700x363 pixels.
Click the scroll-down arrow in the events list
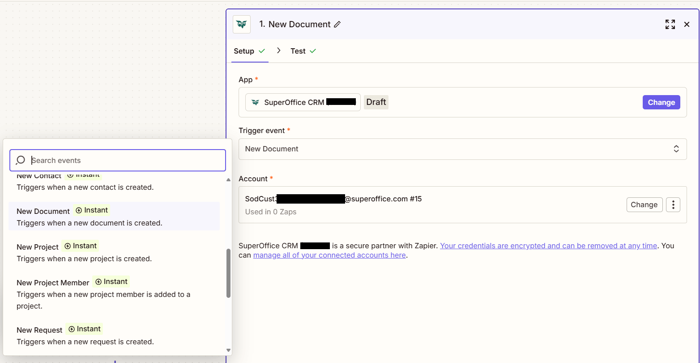[x=228, y=350]
